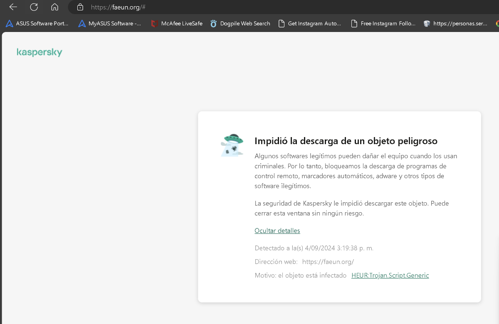This screenshot has height=324, width=499.
Task: Click the MyASUS bookmark favicon
Action: tap(82, 24)
